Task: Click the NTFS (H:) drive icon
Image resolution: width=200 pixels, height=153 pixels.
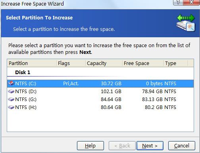Action: pyautogui.click(x=11, y=107)
